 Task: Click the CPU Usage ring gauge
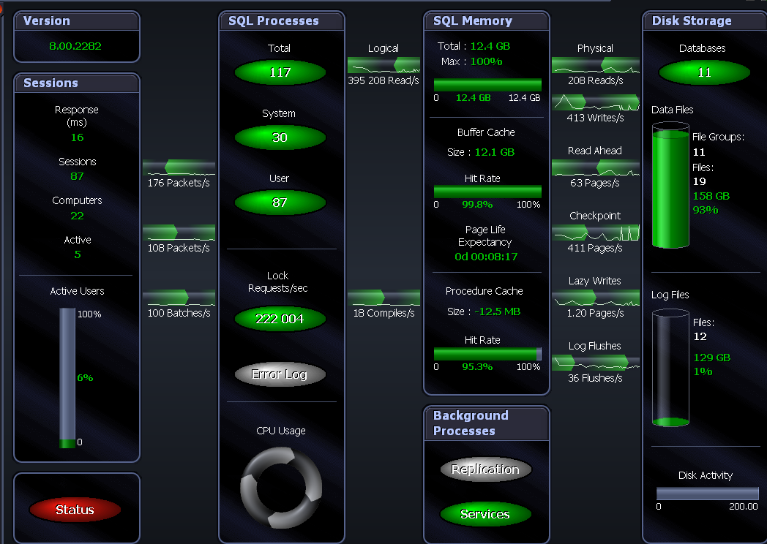(281, 487)
